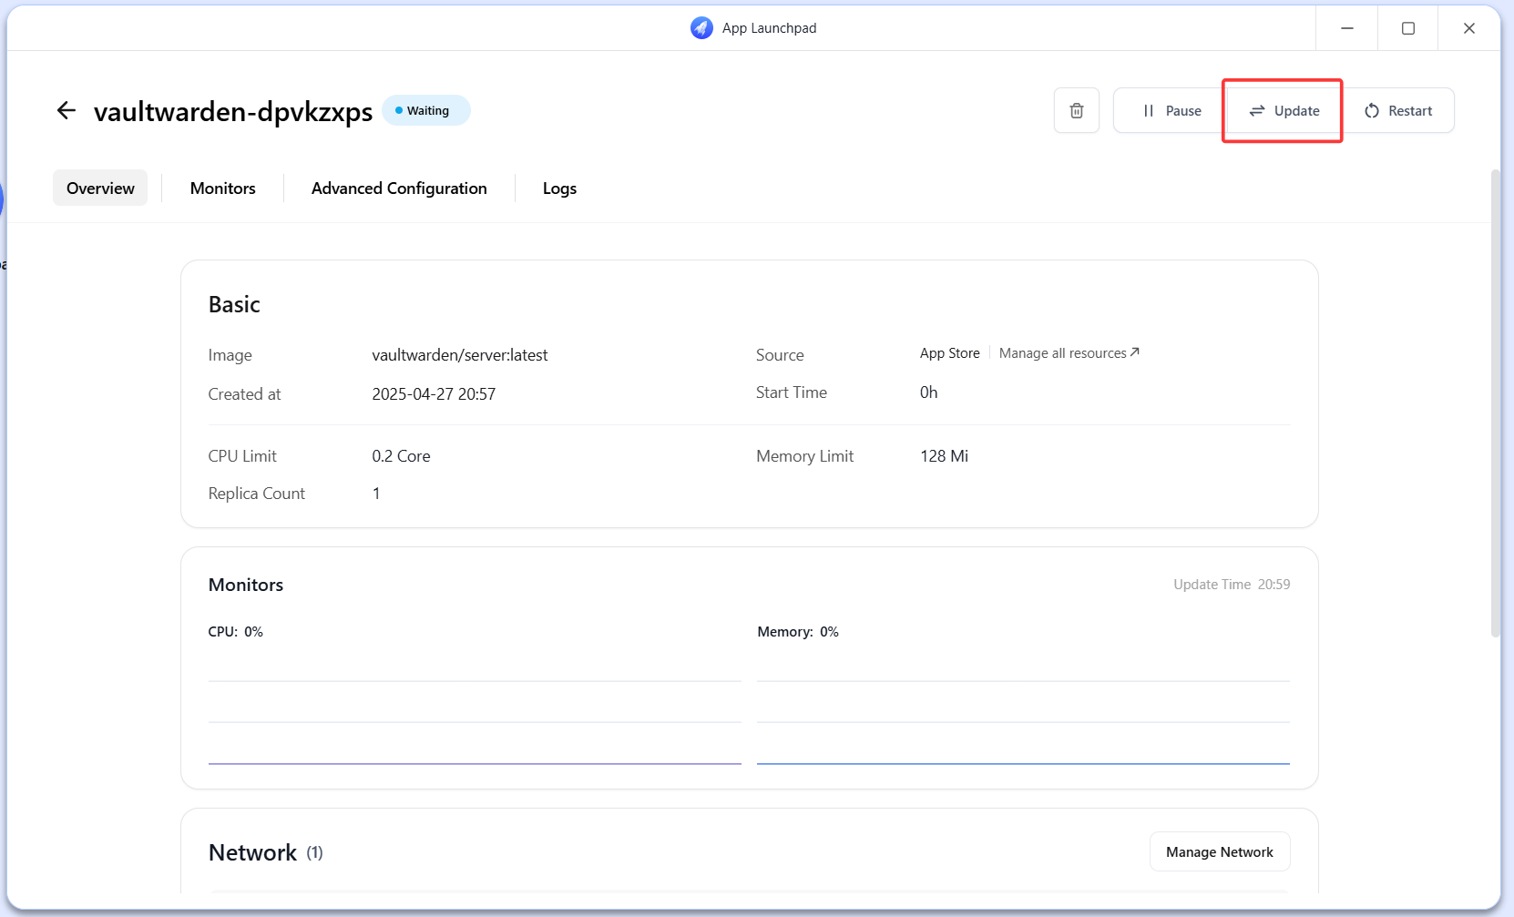The image size is (1514, 917).
Task: Minimize the App Launchpad window
Action: pos(1346,28)
